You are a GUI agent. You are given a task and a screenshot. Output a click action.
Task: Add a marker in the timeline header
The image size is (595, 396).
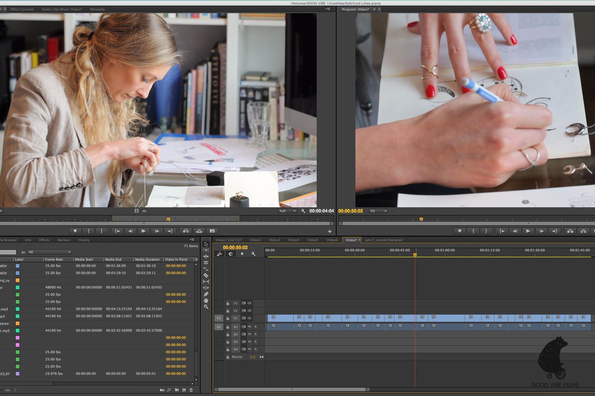tap(242, 254)
